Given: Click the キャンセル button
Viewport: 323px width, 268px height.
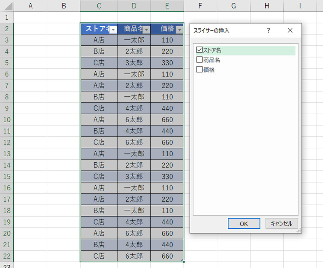Looking at the screenshot, I should tap(281, 223).
